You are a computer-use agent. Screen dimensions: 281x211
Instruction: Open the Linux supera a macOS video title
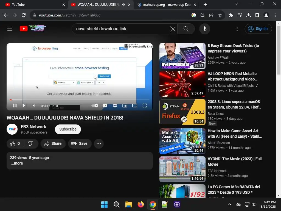point(234,104)
